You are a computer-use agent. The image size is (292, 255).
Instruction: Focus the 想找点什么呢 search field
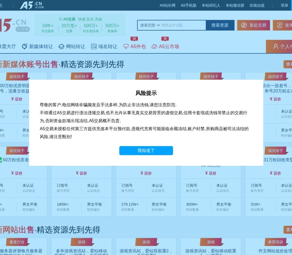pos(183,25)
